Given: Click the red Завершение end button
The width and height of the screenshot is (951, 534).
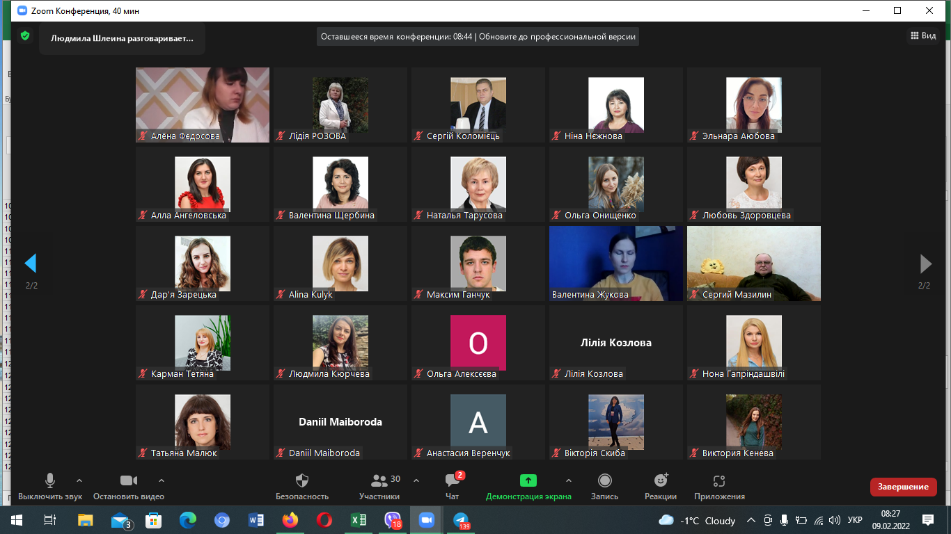Looking at the screenshot, I should [903, 487].
